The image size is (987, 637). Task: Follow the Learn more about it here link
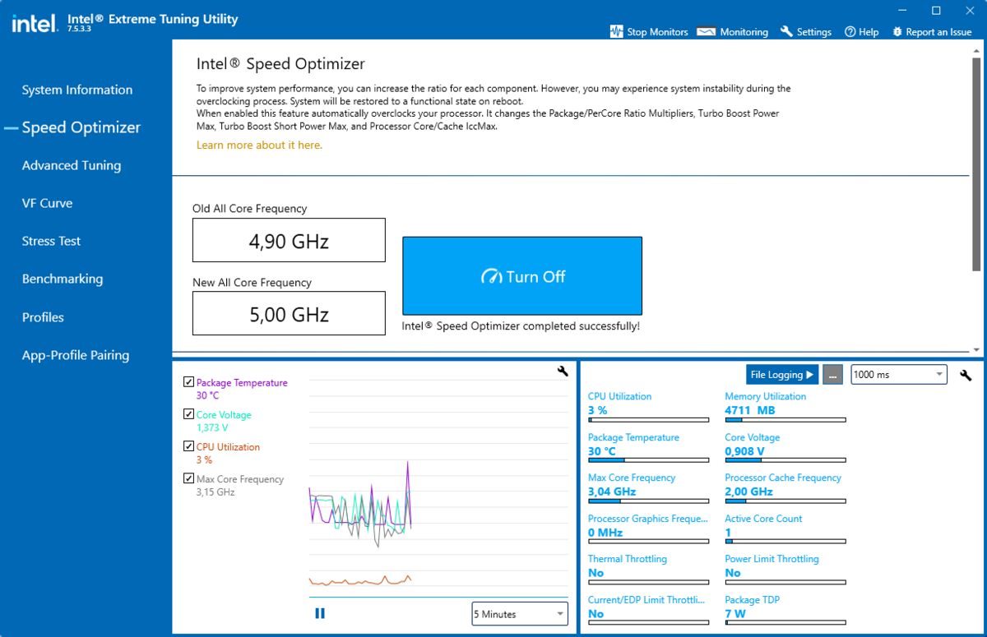click(x=259, y=145)
